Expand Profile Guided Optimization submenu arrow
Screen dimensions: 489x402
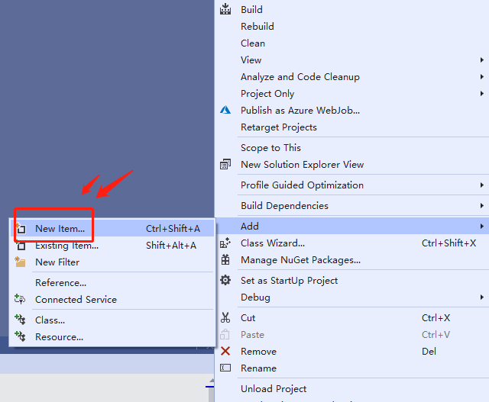click(482, 185)
